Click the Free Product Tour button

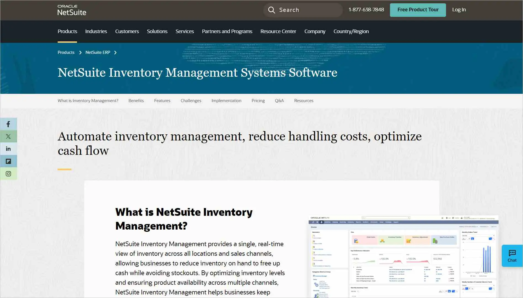(x=418, y=10)
